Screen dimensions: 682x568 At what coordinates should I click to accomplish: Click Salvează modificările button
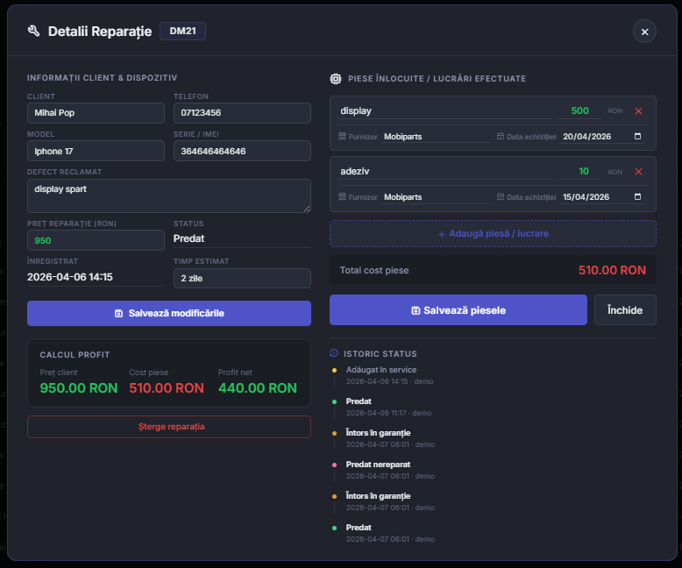169,313
